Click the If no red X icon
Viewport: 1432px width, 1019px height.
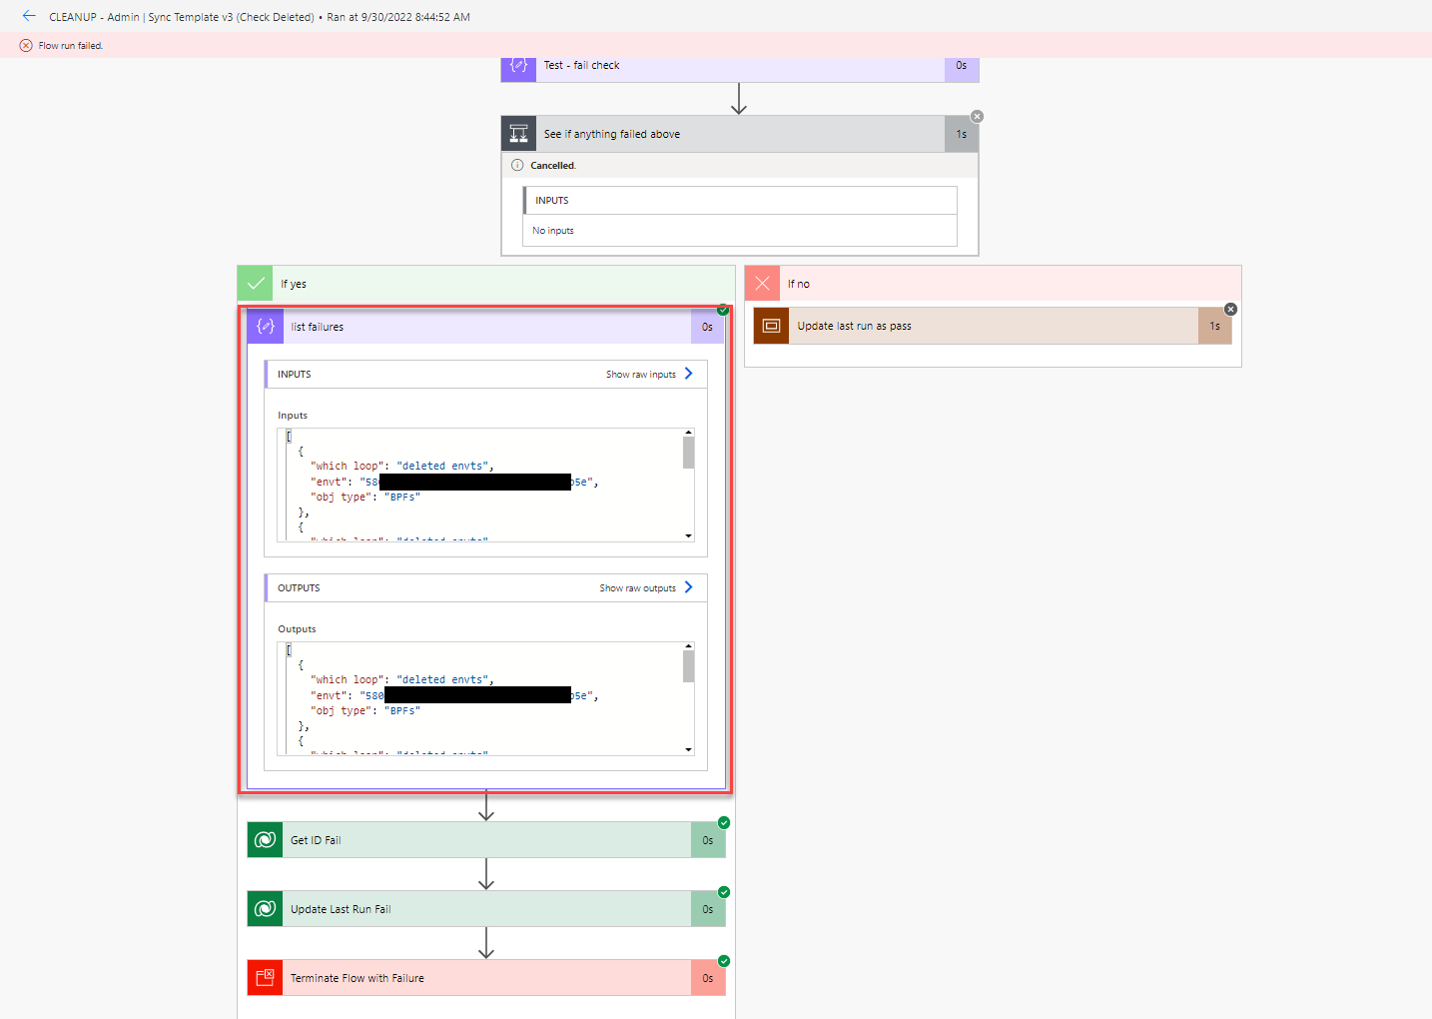click(763, 284)
